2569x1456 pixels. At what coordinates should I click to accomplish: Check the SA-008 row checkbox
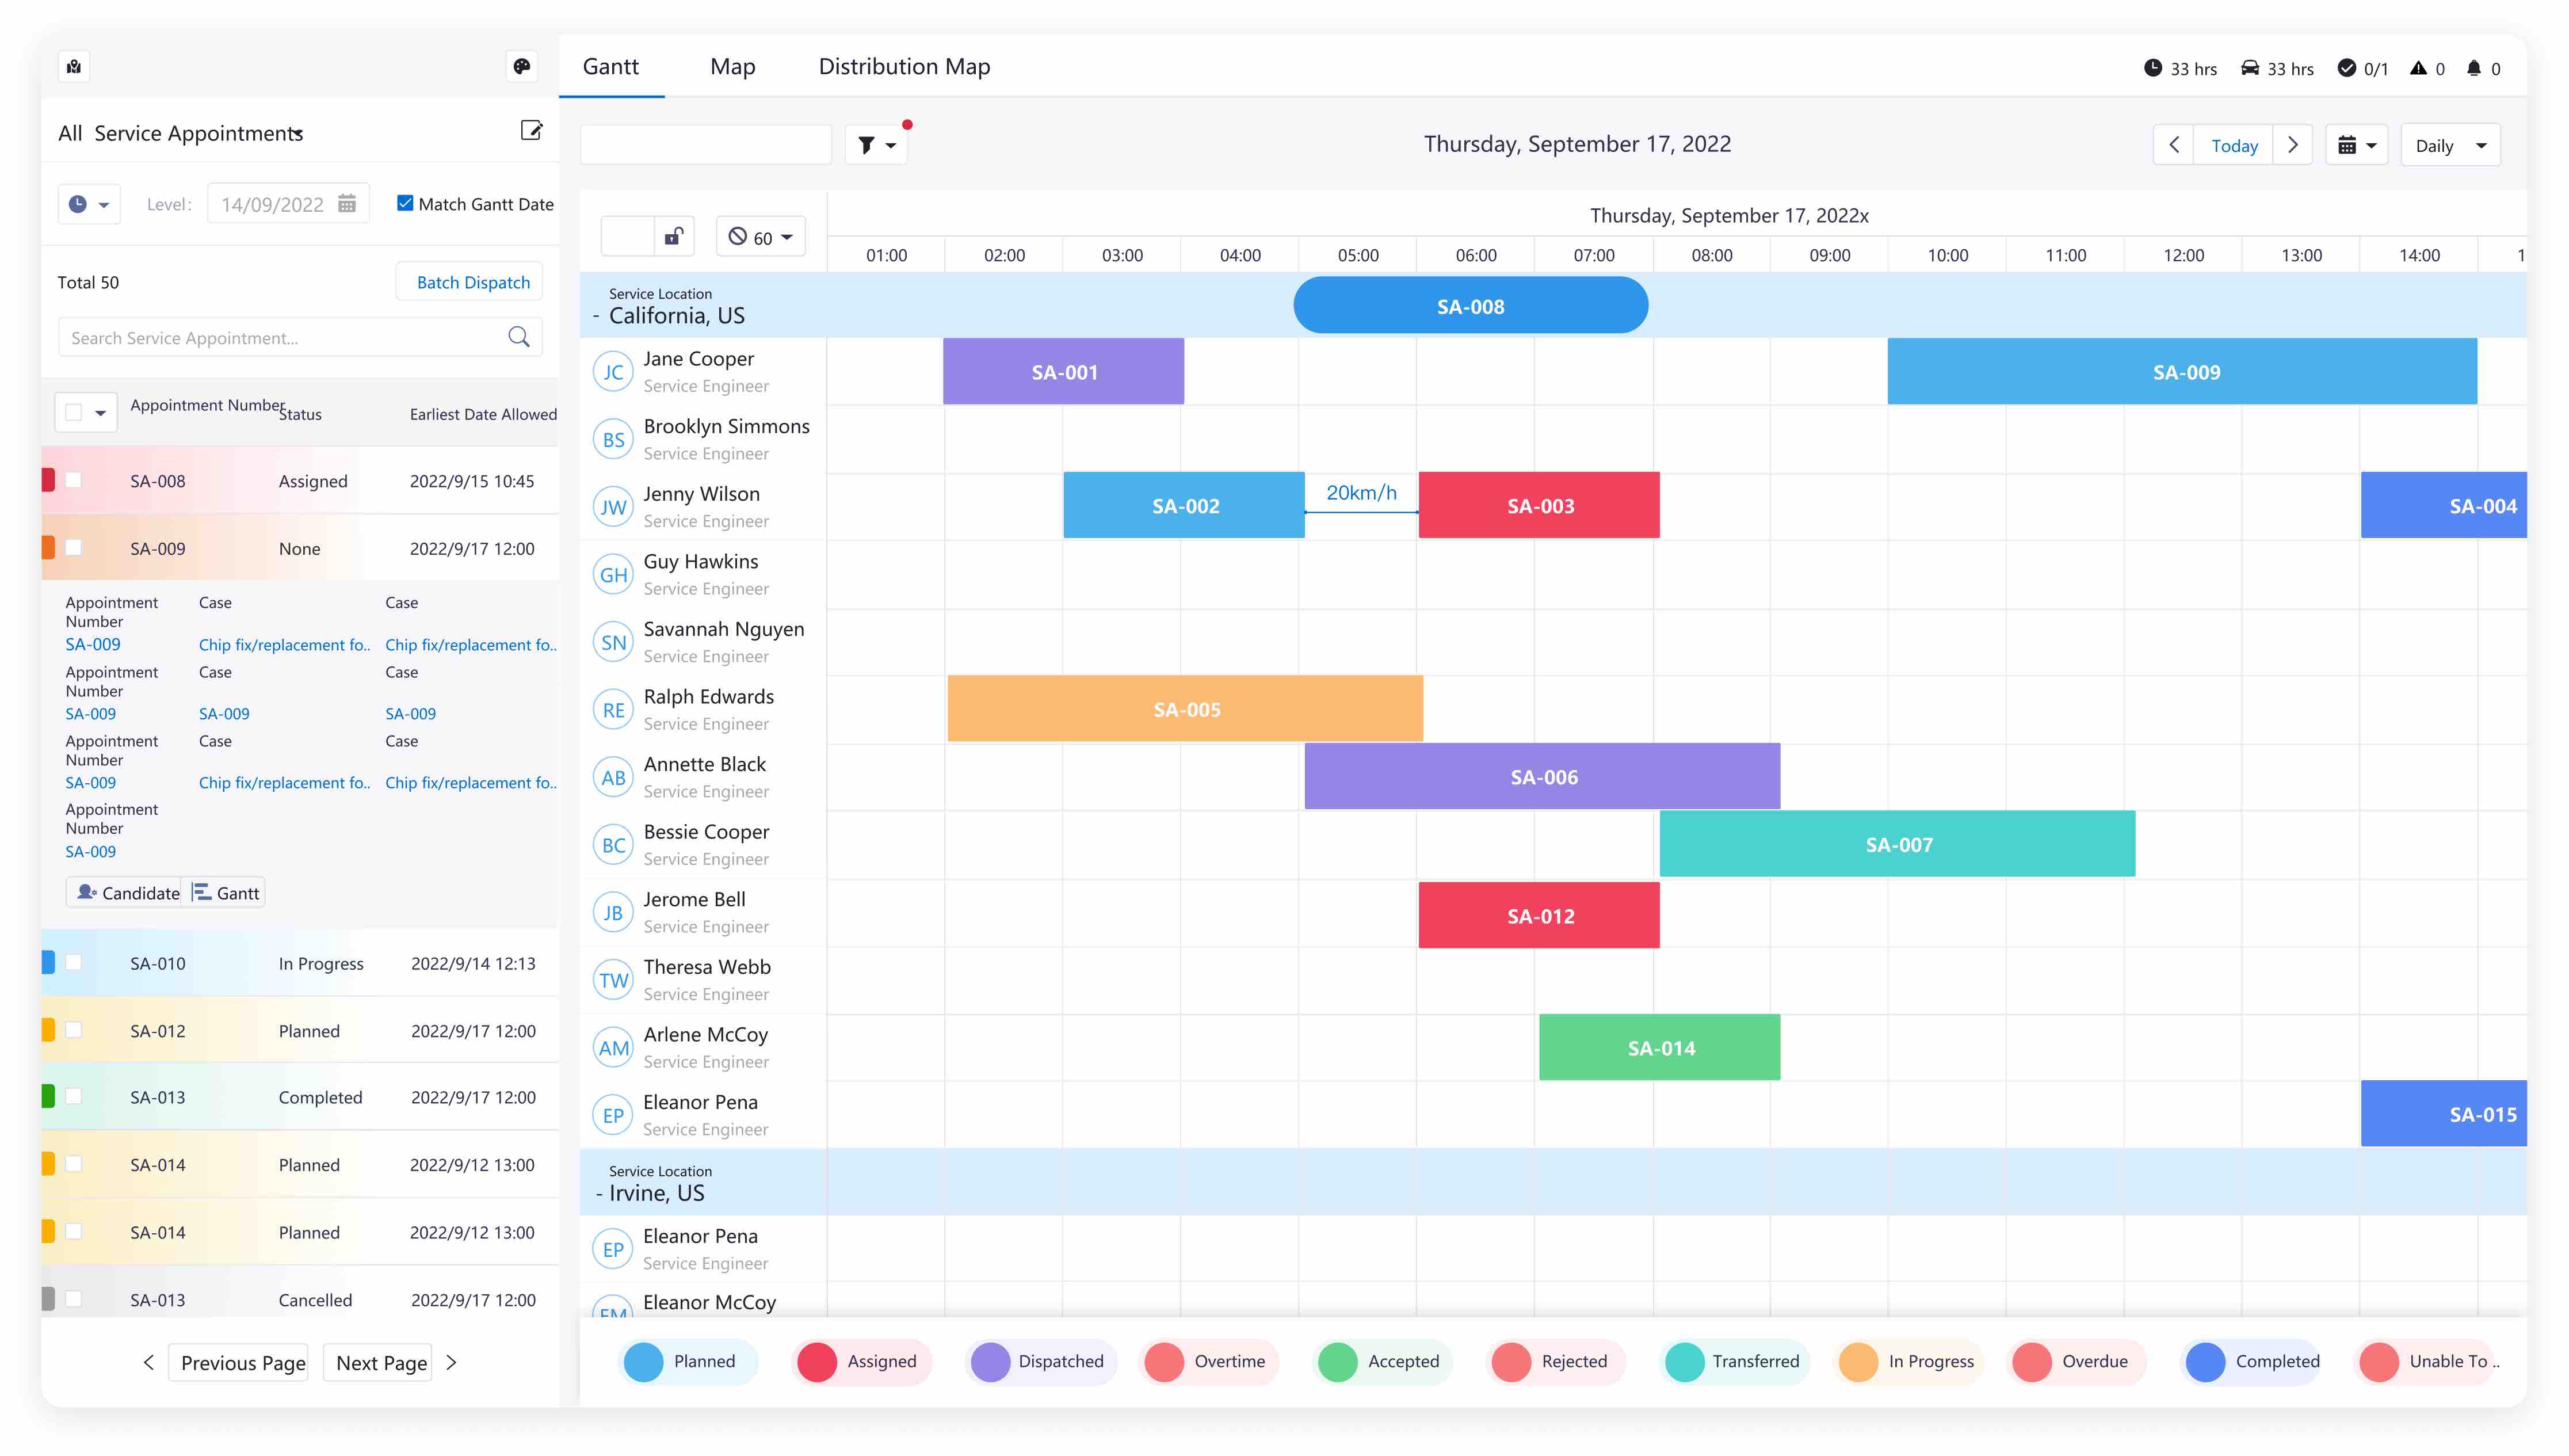coord(73,481)
